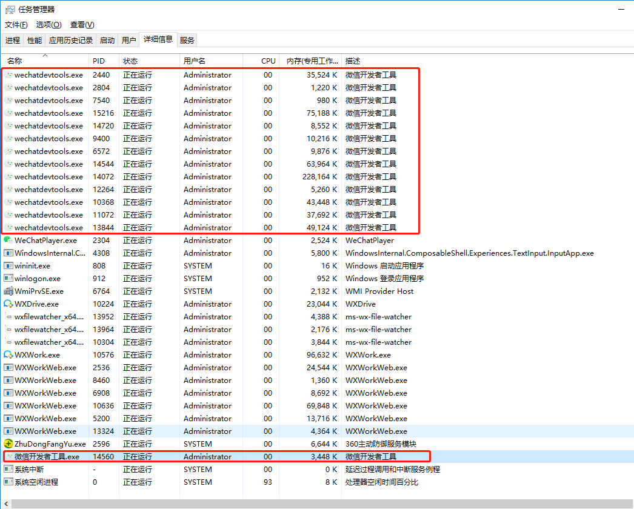Click the WindowsInternal.C... process icon
This screenshot has width=634, height=509.
pyautogui.click(x=8, y=253)
